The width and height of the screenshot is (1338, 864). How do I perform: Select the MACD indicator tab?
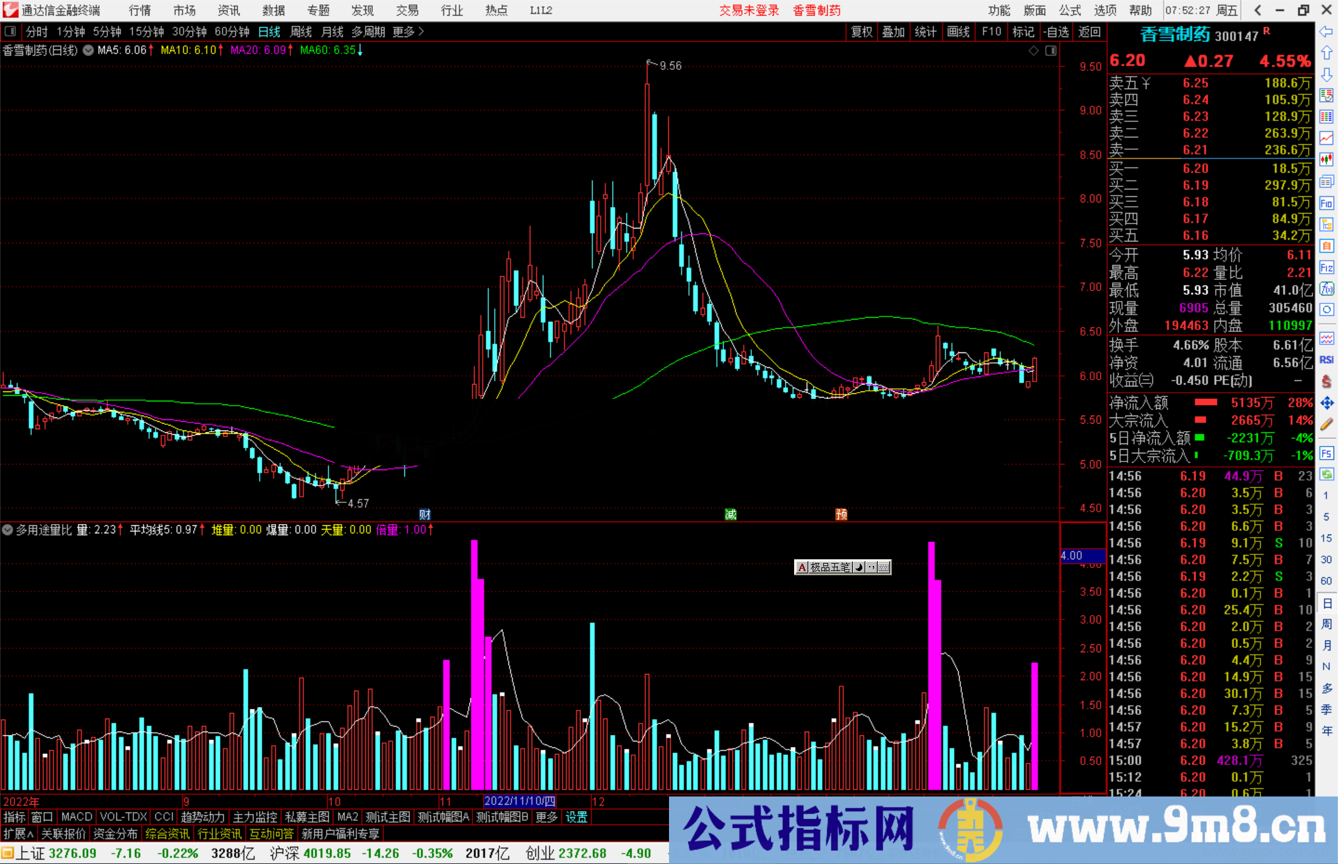77,817
